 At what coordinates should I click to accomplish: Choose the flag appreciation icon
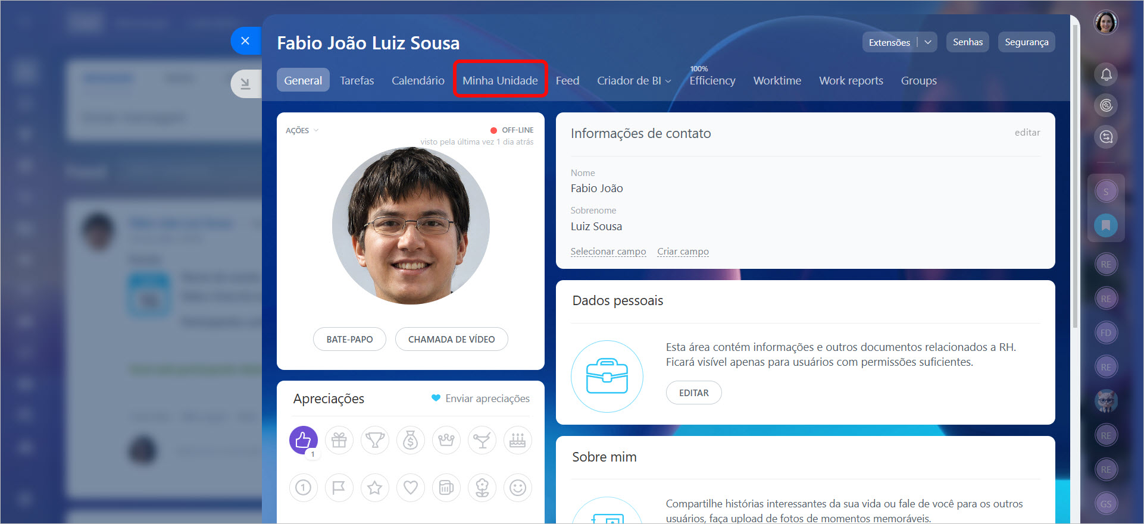tap(339, 488)
